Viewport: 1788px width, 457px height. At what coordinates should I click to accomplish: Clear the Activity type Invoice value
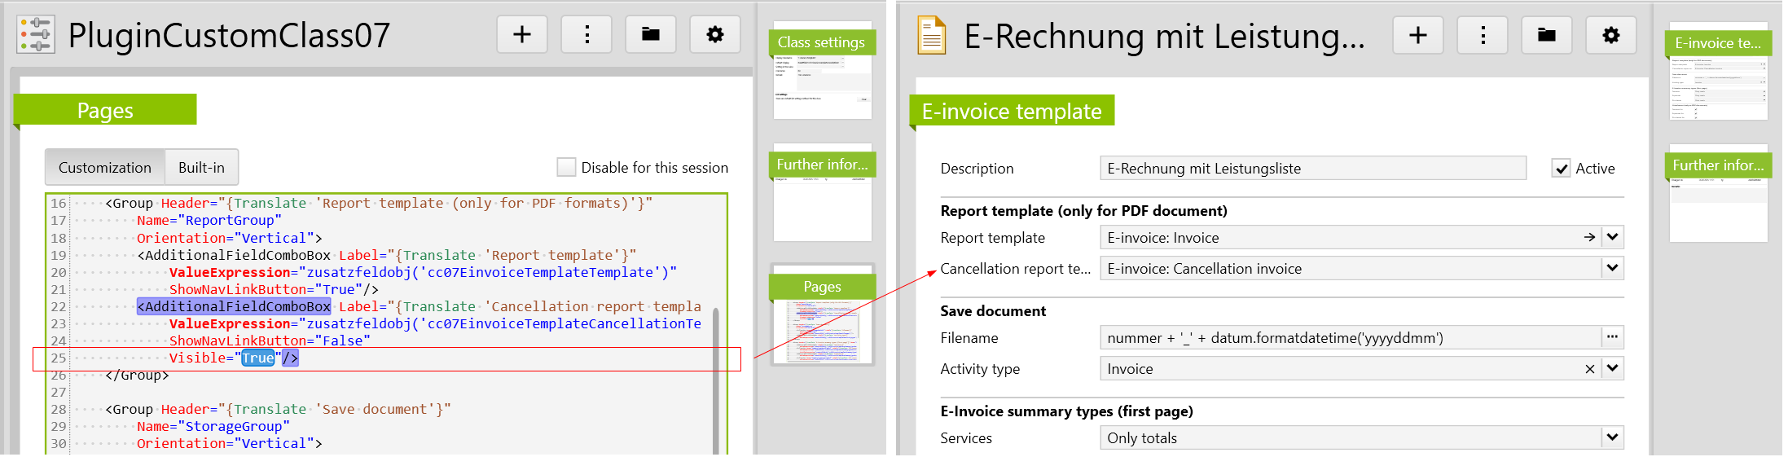(1589, 369)
